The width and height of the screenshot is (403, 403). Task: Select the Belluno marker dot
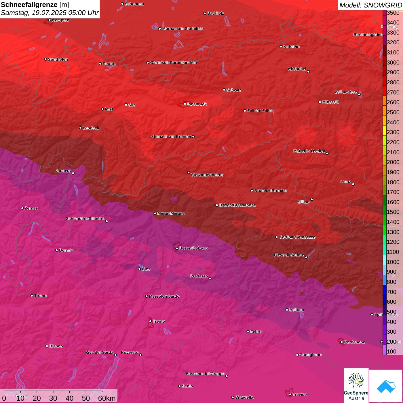[287, 310]
